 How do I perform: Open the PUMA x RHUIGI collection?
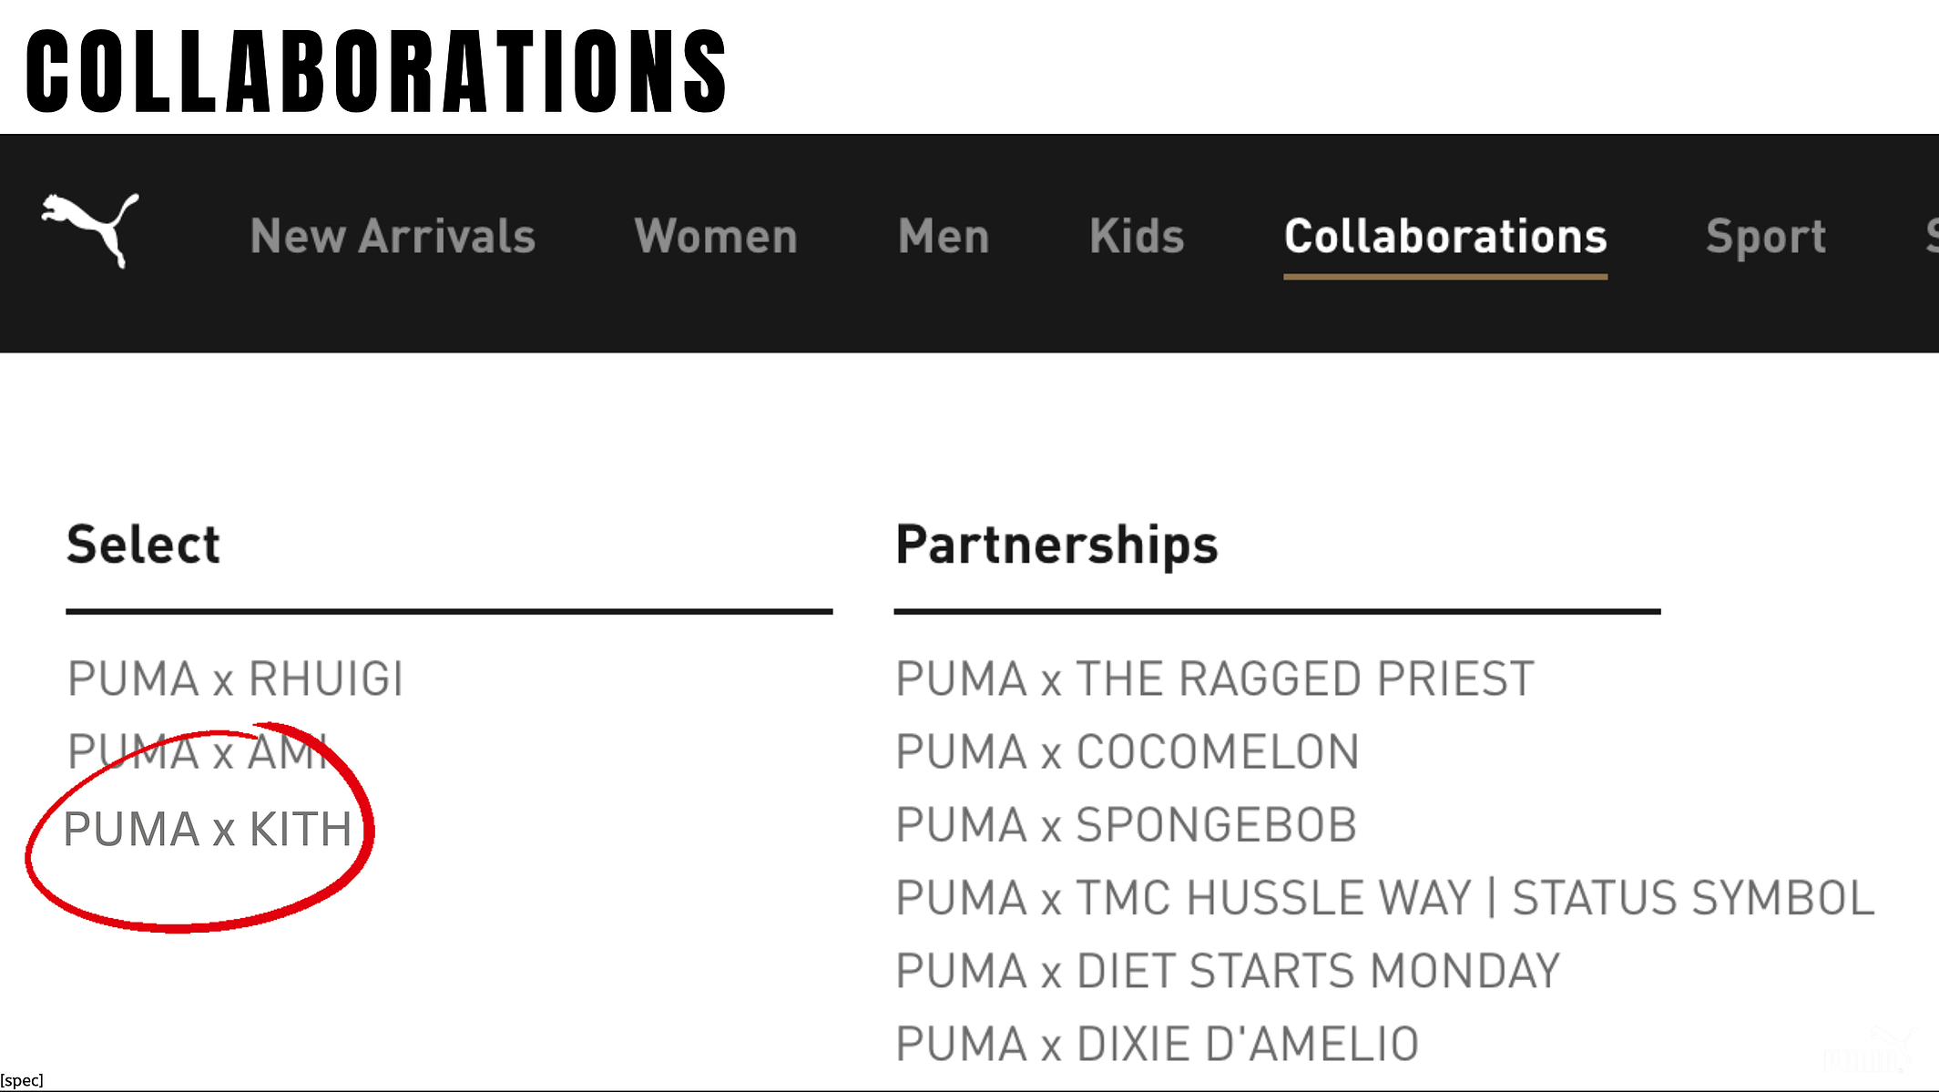point(235,679)
